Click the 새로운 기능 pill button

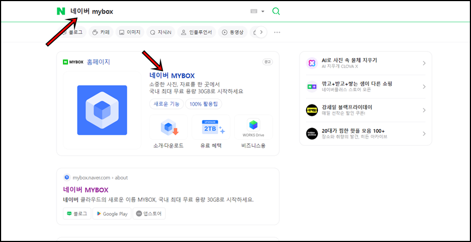point(167,104)
